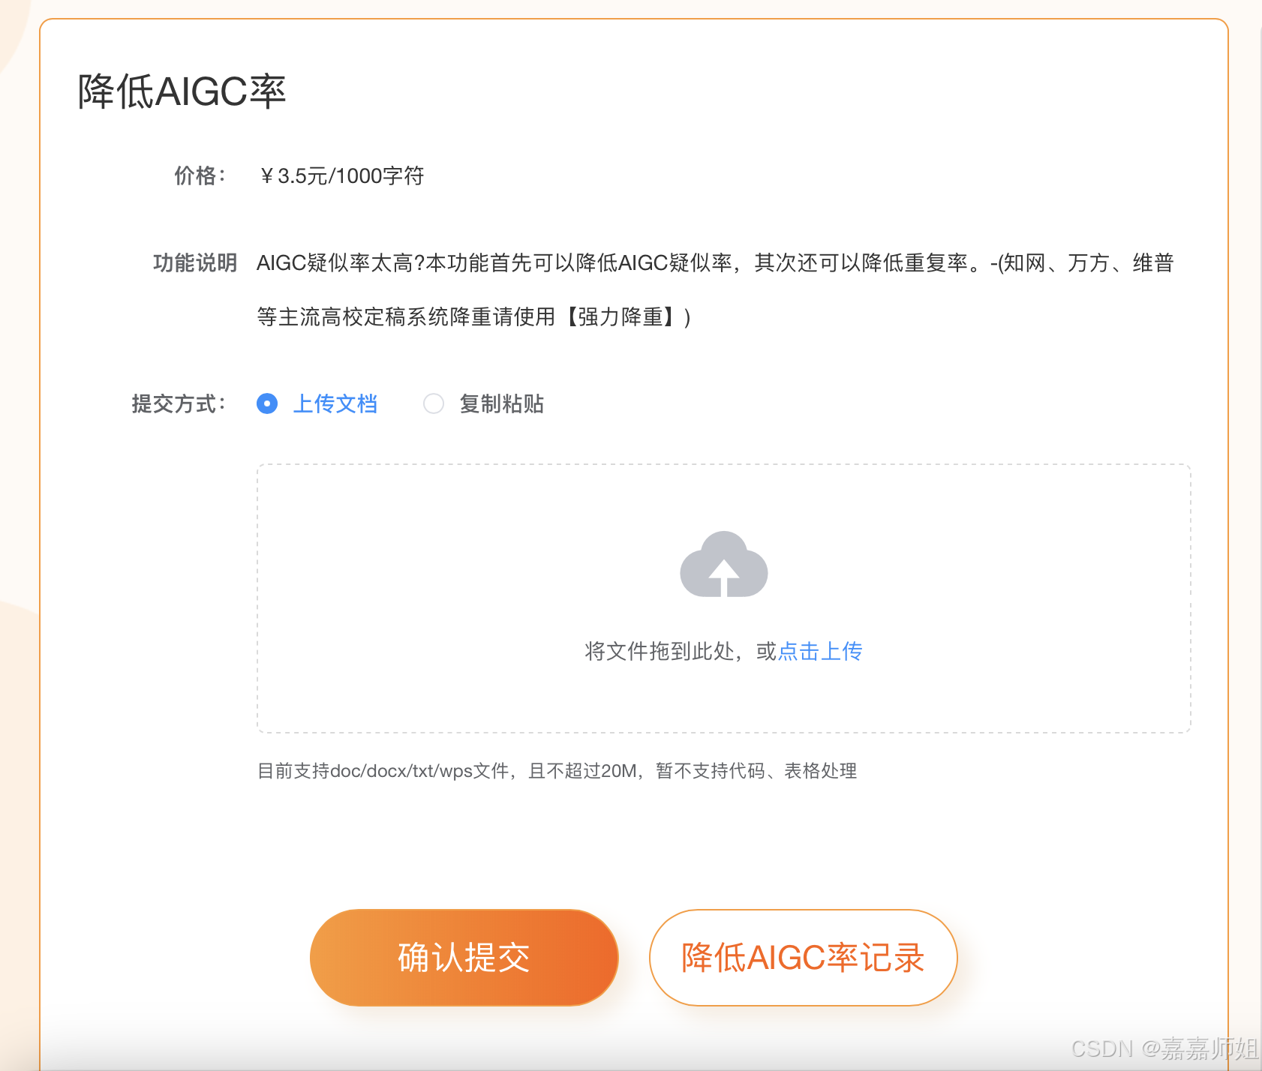Click the 价格 label
The width and height of the screenshot is (1262, 1071).
(200, 175)
